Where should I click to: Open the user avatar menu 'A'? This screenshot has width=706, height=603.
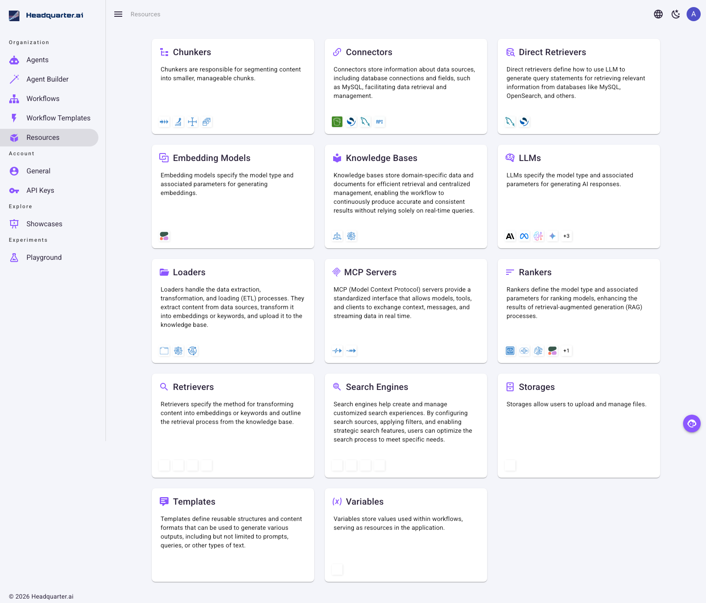[x=694, y=14]
